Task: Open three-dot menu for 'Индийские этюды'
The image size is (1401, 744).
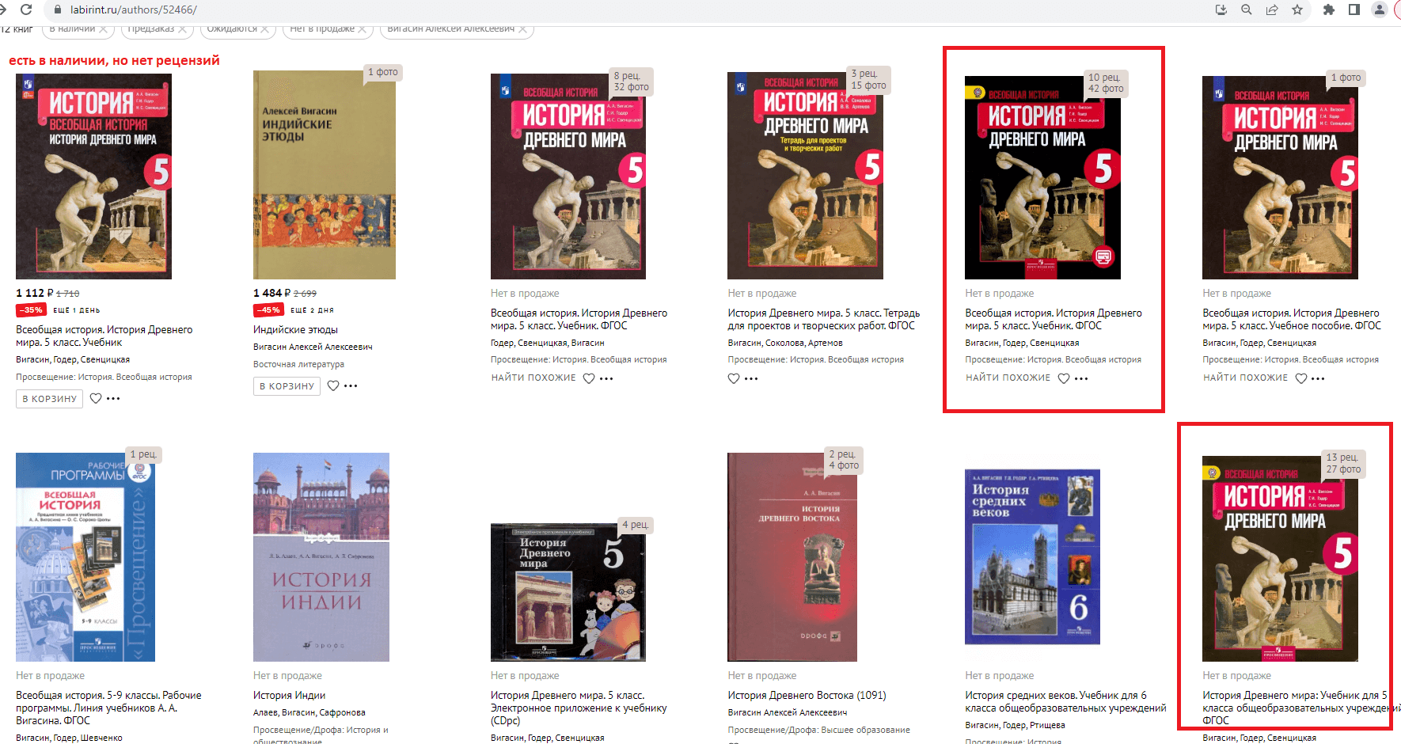Action: tap(351, 385)
